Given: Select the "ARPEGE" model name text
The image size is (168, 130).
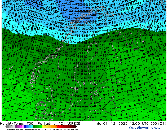Looking at the screenshot, I should pos(73,124).
